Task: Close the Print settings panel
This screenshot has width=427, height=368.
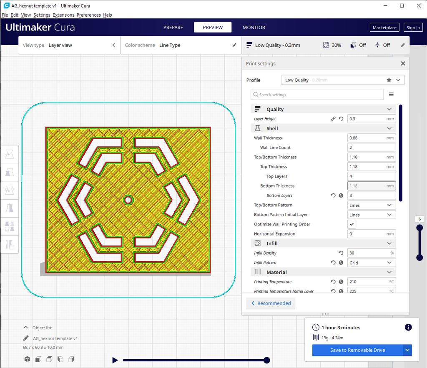Action: pyautogui.click(x=403, y=64)
